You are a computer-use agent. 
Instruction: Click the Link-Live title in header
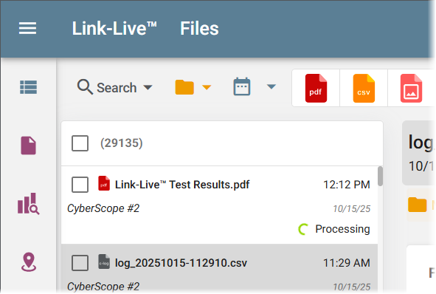click(114, 28)
